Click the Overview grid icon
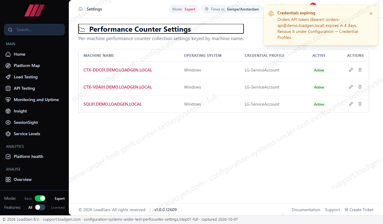Screen dimensions: 383x224 pos(8,179)
